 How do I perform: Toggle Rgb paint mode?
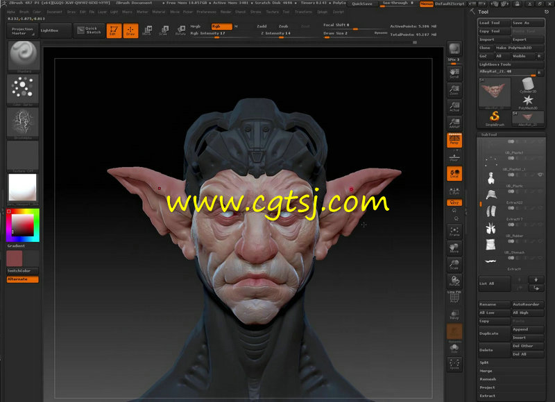[x=221, y=26]
